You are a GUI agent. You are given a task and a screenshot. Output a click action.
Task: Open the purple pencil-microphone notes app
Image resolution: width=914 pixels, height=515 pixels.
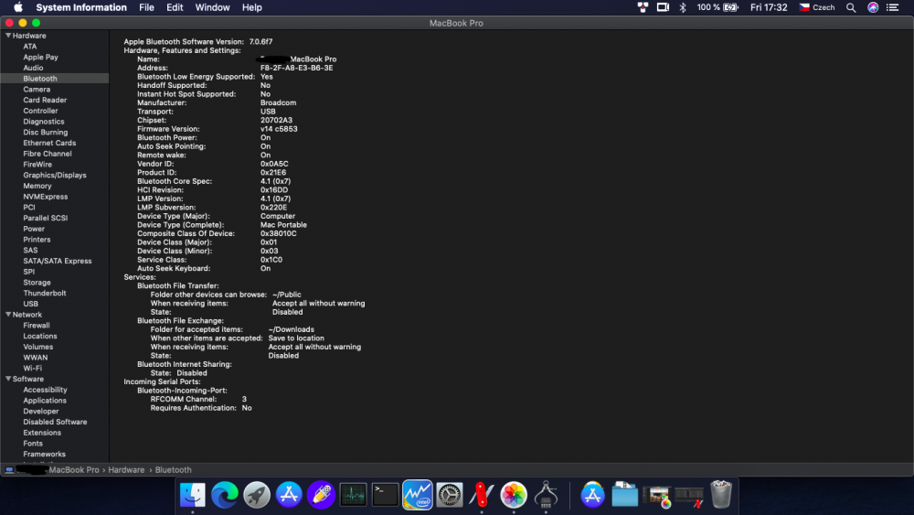tap(321, 495)
